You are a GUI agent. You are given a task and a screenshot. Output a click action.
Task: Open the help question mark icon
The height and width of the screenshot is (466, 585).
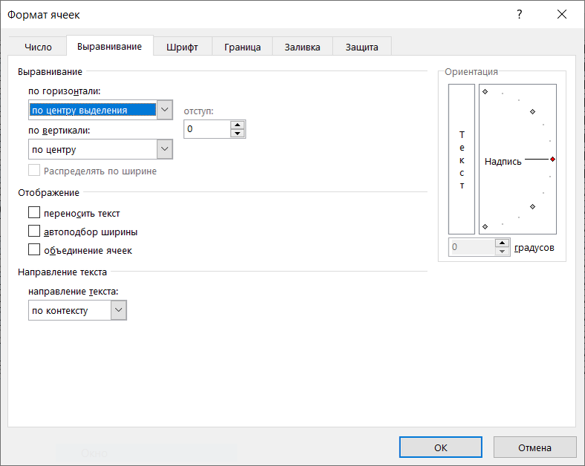click(520, 15)
